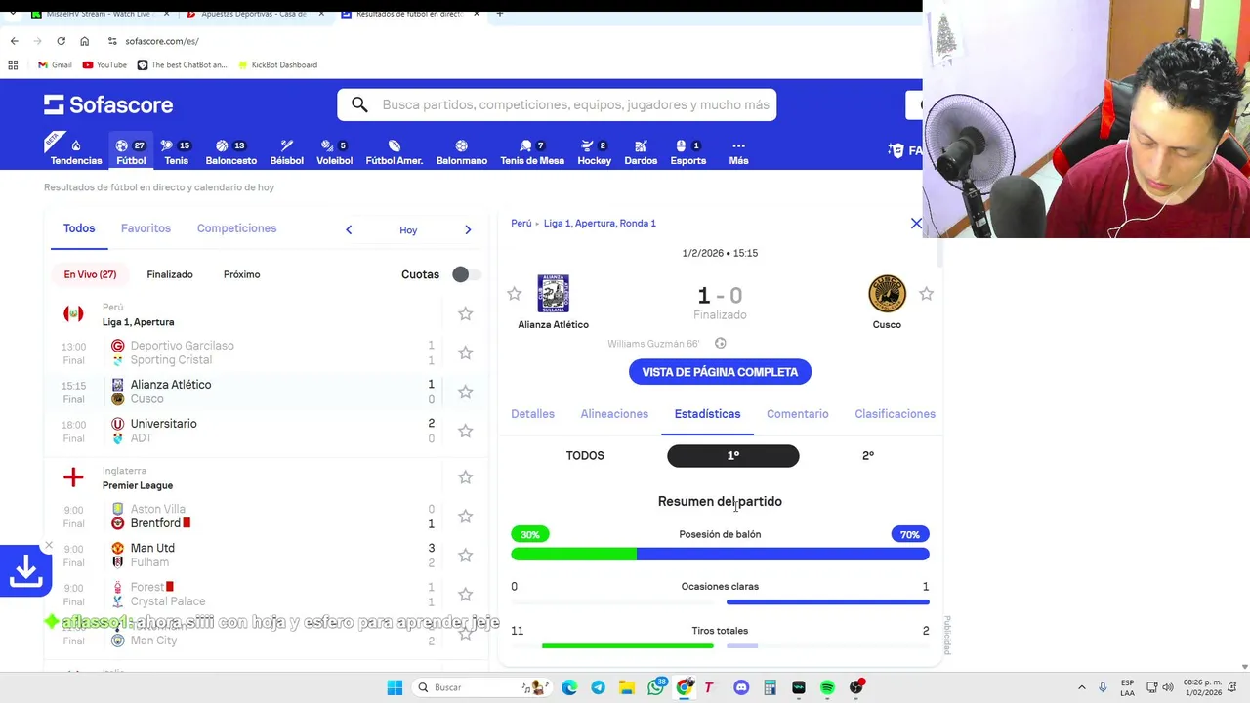Reload the page in Chrome
1250x703 pixels.
tap(61, 41)
